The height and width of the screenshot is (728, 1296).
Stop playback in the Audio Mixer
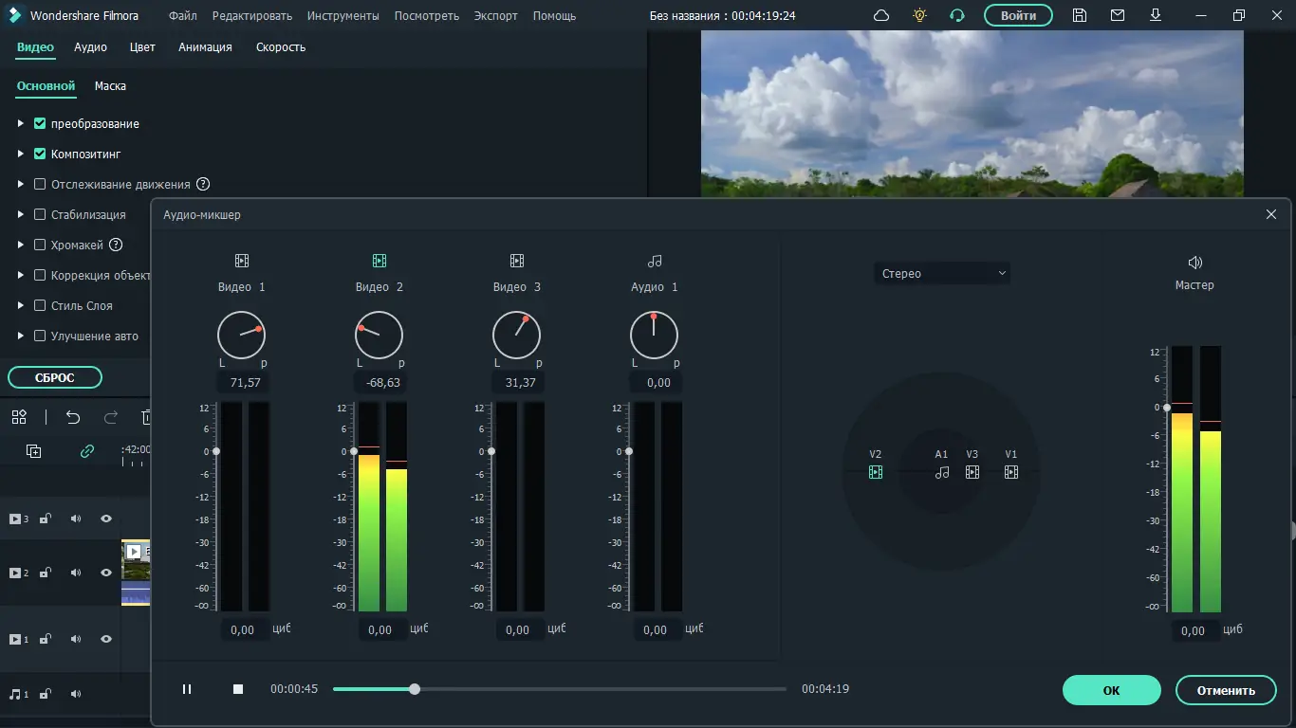pyautogui.click(x=238, y=689)
